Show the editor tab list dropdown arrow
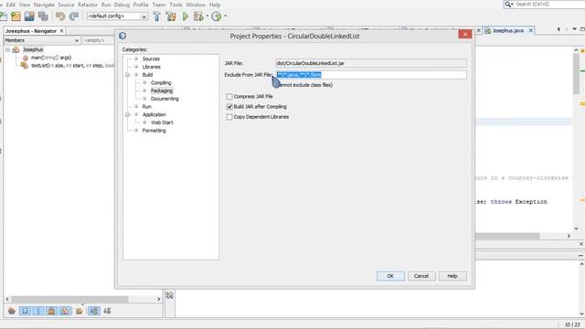The width and height of the screenshot is (585, 329). [x=575, y=29]
